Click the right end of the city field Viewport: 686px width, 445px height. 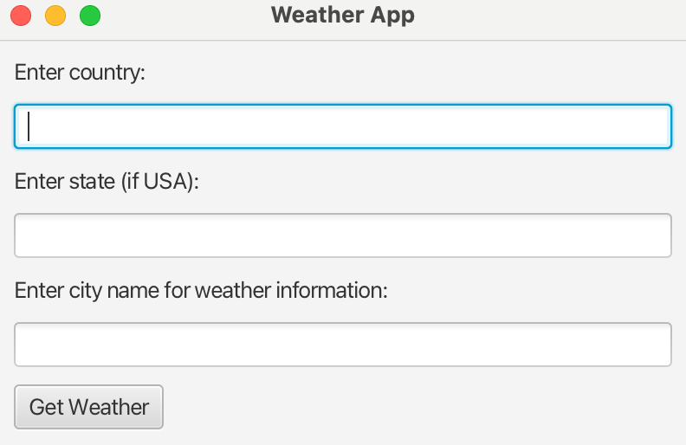coord(658,345)
